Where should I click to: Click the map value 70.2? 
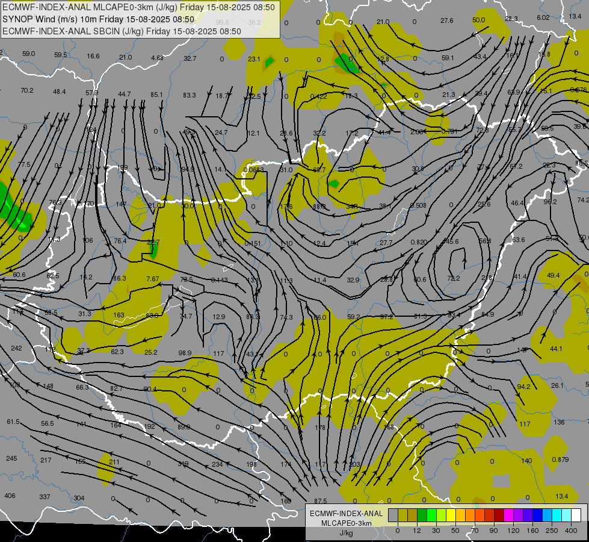[27, 90]
